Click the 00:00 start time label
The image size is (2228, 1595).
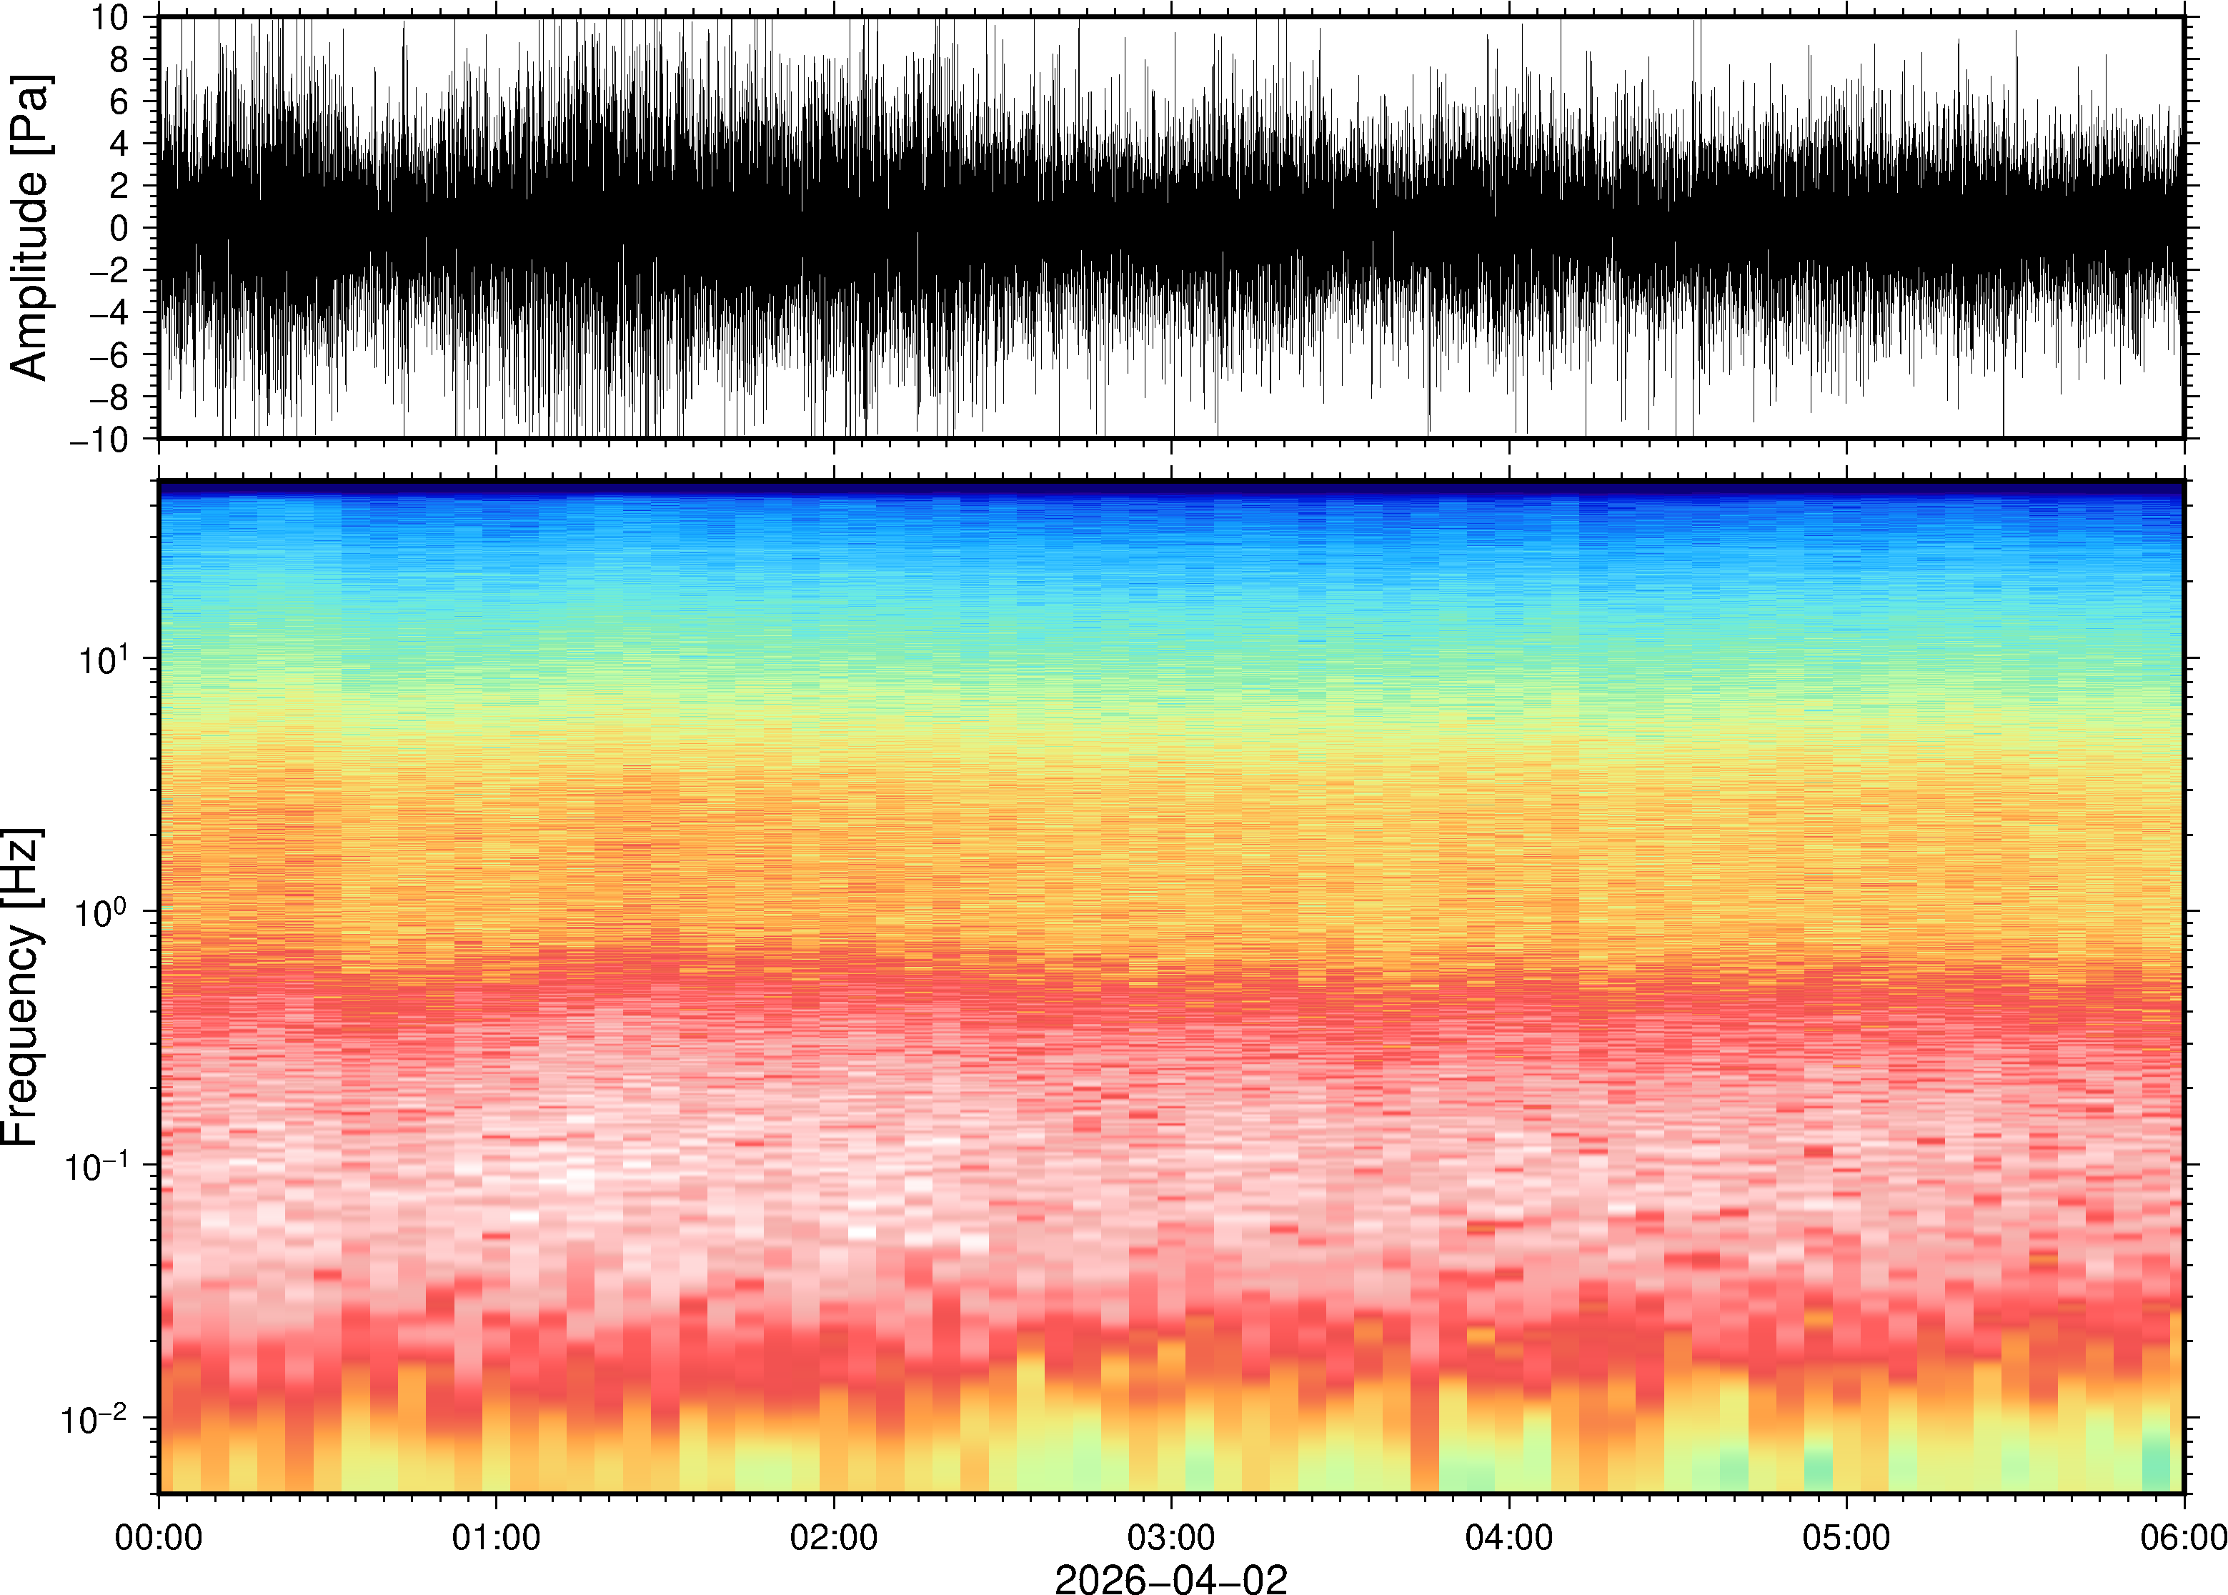tap(159, 1536)
